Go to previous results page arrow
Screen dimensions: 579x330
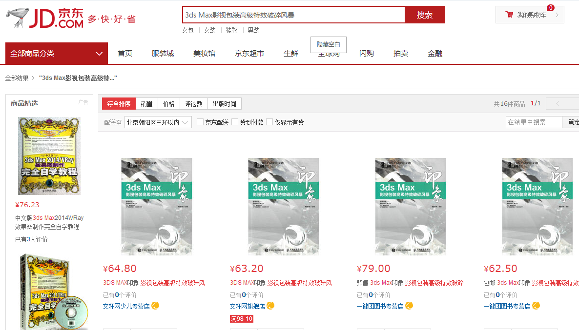(x=558, y=104)
